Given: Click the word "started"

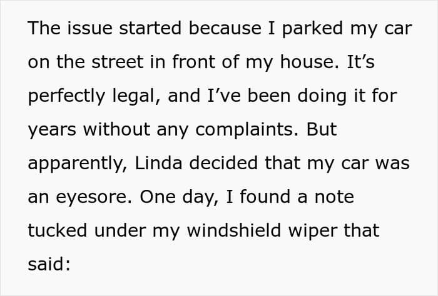Looking at the screenshot, I should 150,28.
